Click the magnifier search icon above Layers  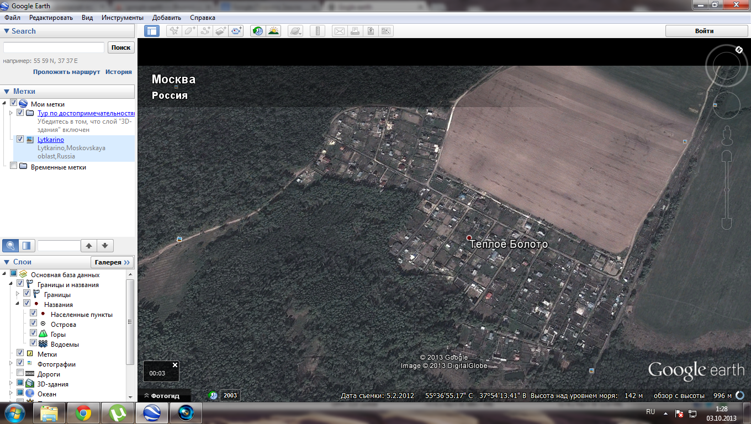pos(10,246)
